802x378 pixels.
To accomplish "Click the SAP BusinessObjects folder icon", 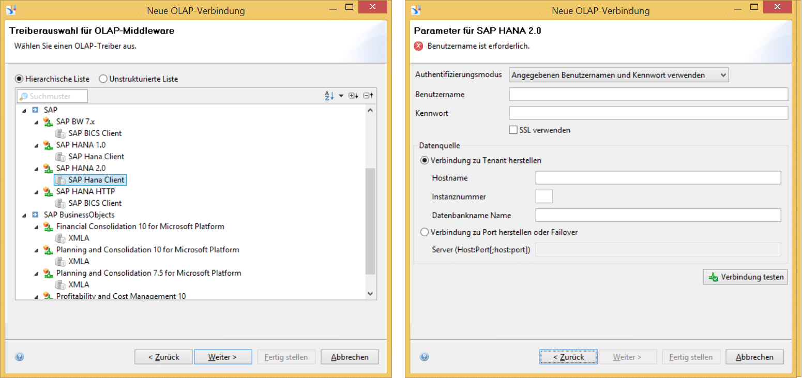I will tap(35, 215).
